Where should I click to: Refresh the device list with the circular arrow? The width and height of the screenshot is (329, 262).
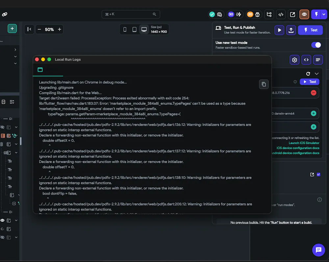click(x=308, y=74)
